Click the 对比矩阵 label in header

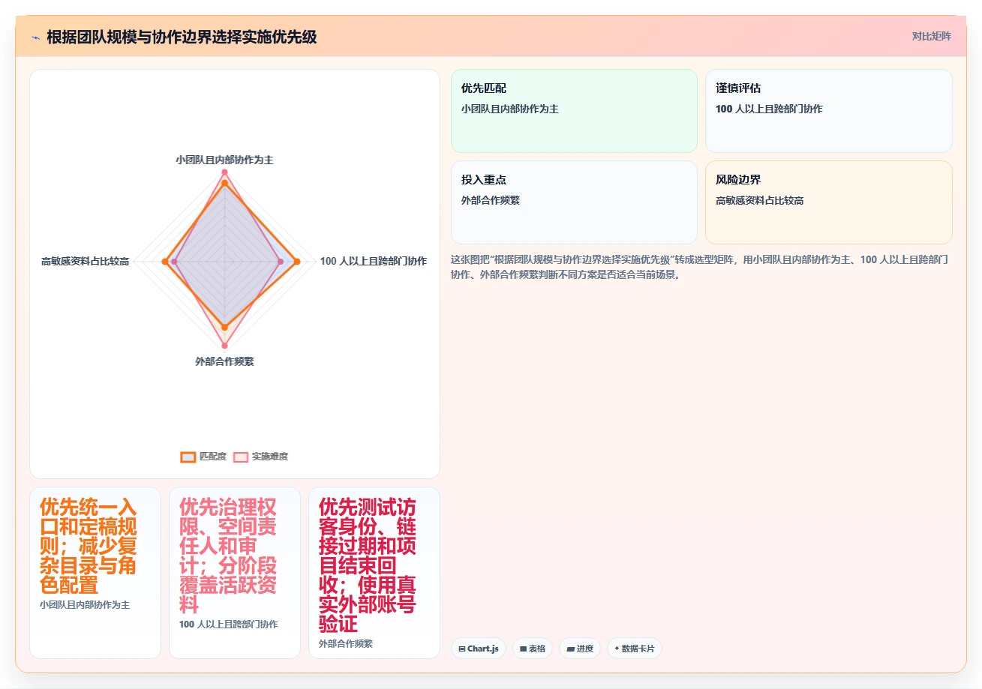point(931,36)
